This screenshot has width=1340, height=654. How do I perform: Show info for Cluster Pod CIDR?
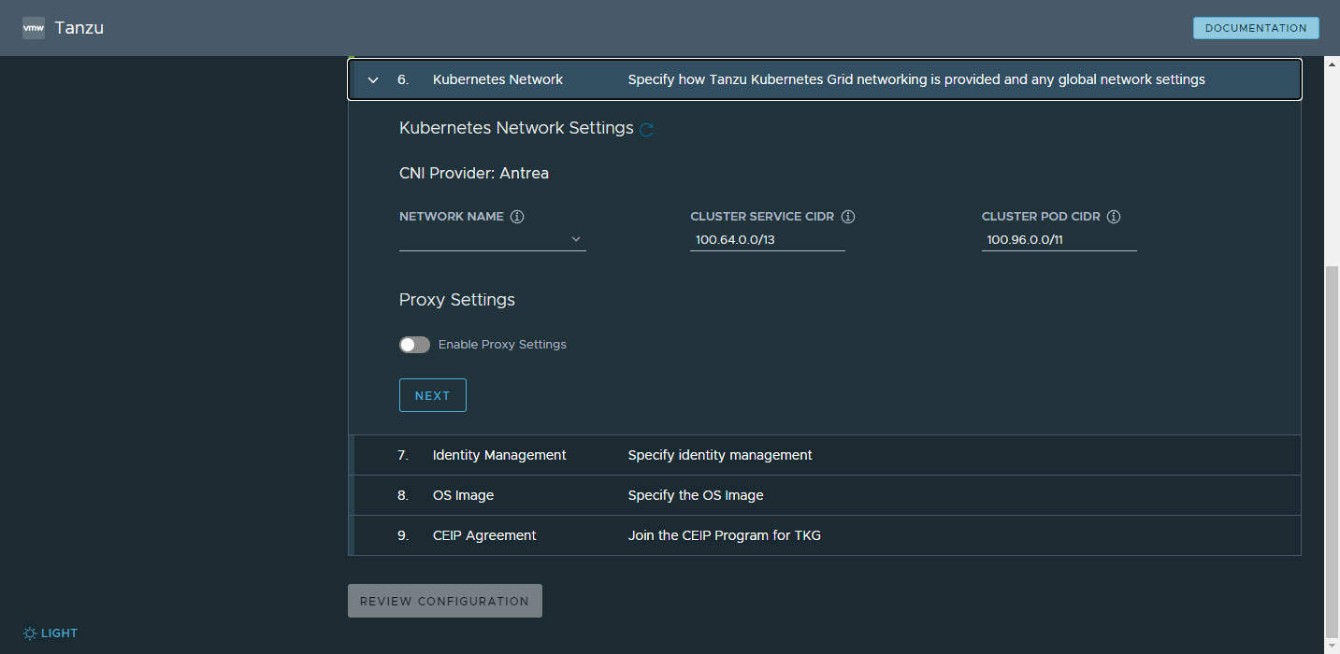[1114, 217]
